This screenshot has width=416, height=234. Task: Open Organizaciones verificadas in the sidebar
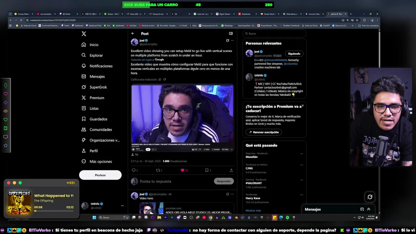(101, 140)
